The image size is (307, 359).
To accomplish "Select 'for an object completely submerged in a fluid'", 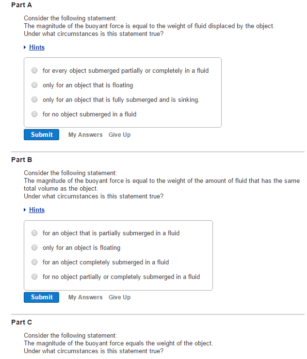I will [34, 262].
